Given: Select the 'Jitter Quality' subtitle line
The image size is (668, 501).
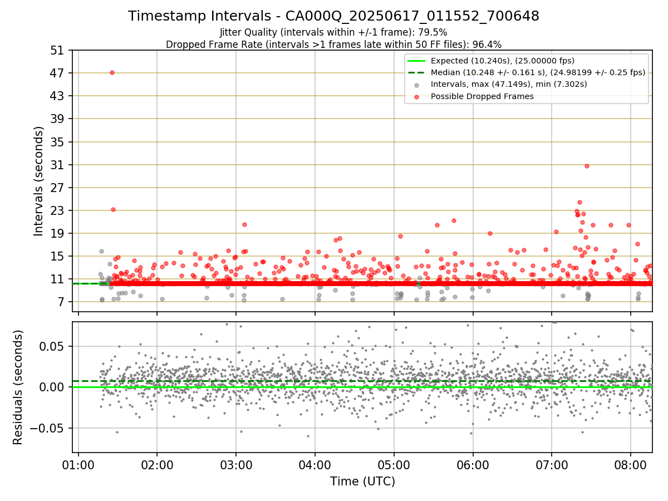Looking at the screenshot, I should pyautogui.click(x=333, y=32).
